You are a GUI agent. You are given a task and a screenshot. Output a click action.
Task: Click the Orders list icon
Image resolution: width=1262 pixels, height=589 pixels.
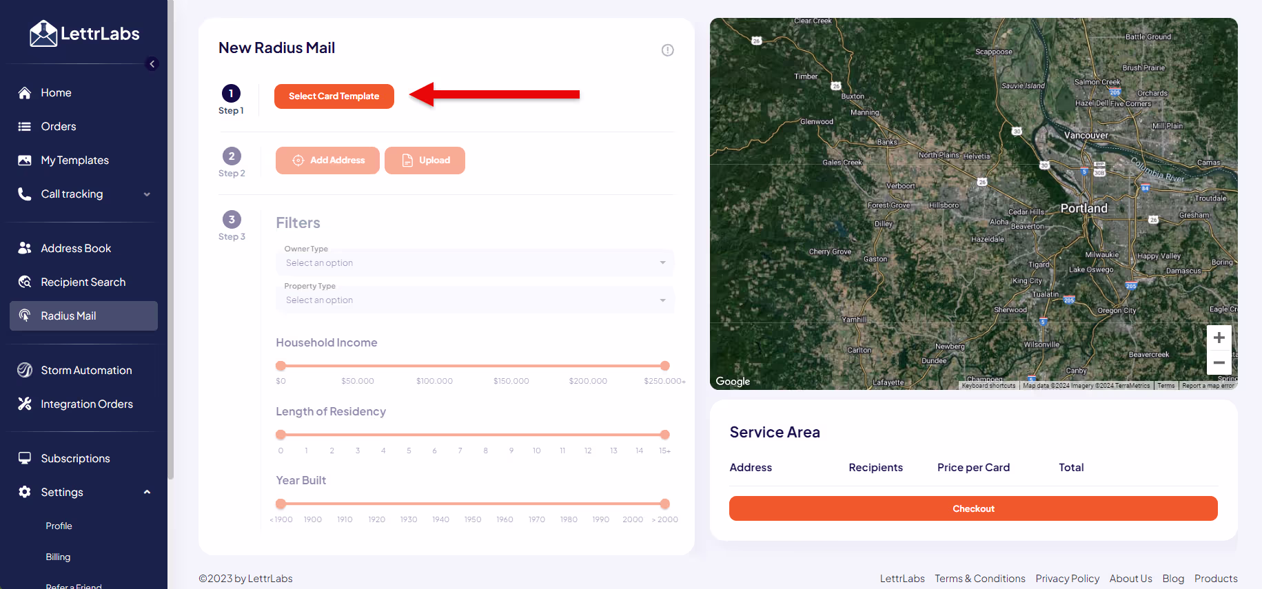pos(25,127)
